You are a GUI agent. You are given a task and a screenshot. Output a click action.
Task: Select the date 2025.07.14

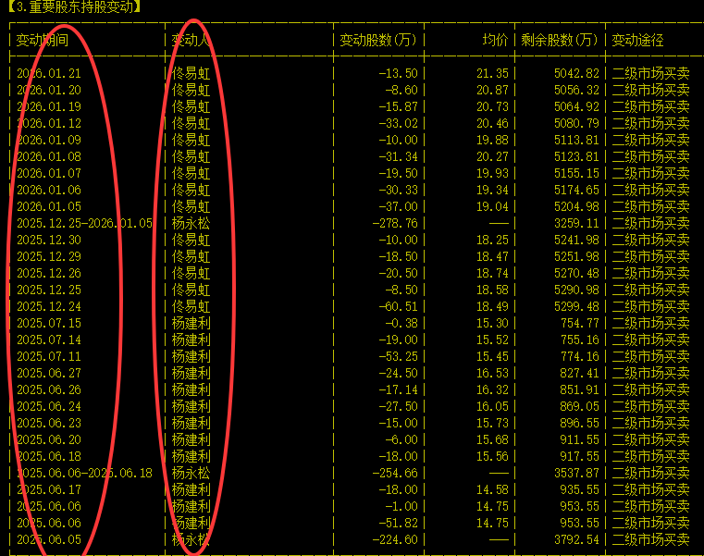pos(49,340)
